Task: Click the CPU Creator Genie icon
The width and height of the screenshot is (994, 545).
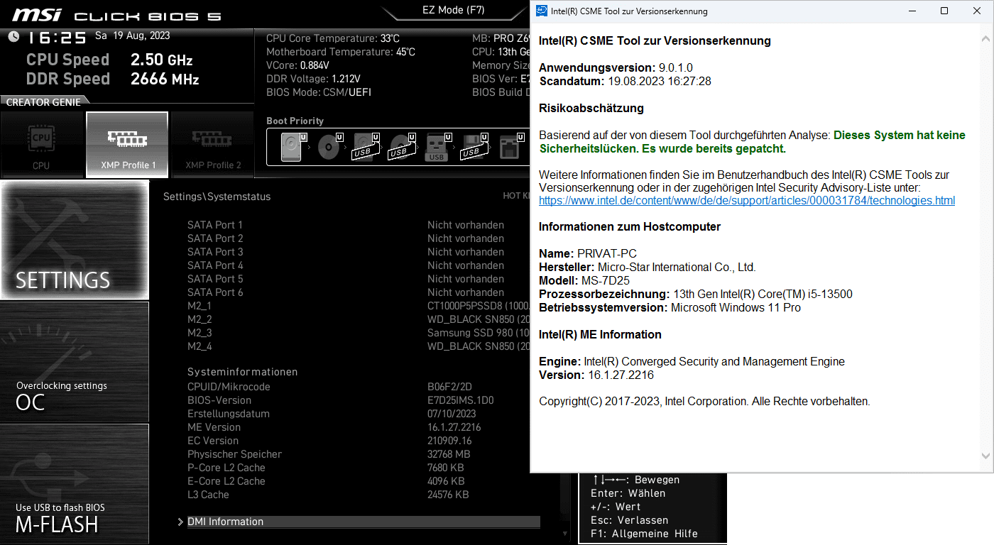Action: 41,145
